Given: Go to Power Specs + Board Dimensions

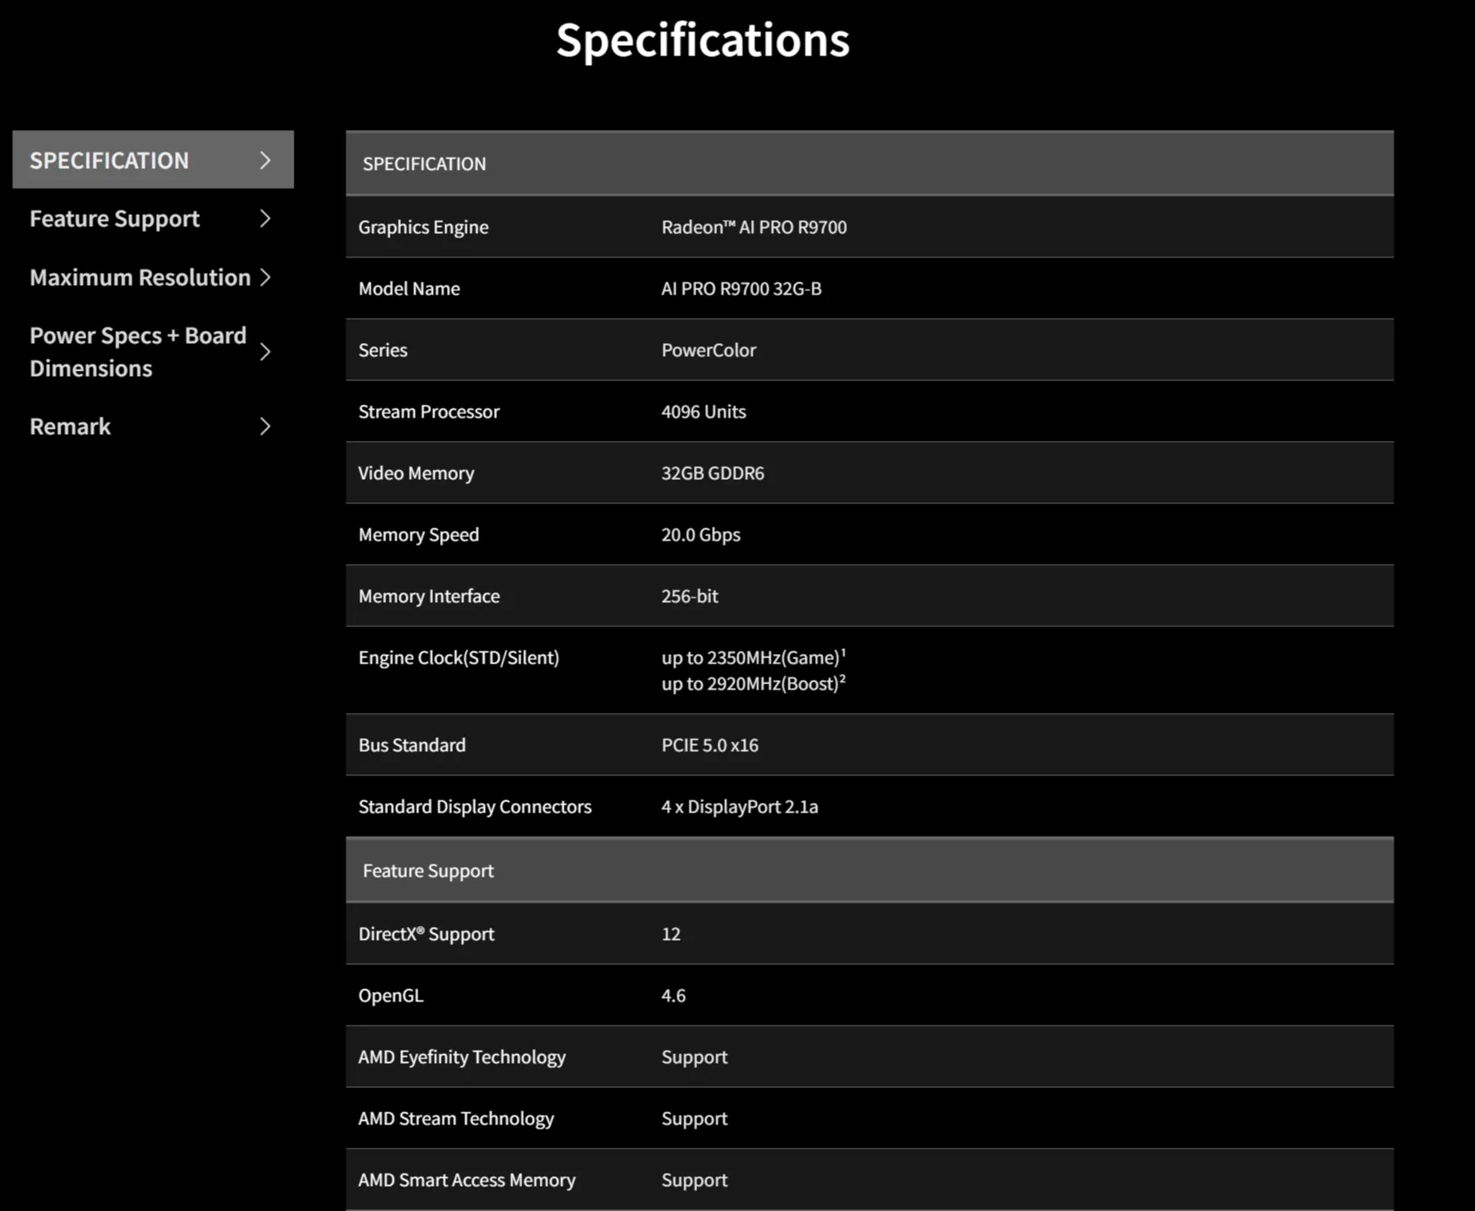Looking at the screenshot, I should [x=138, y=352].
